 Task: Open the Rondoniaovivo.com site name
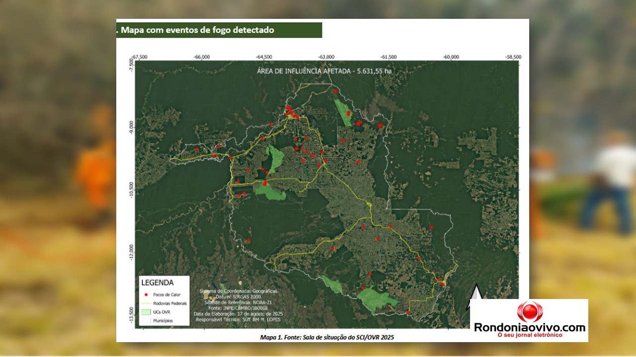[529, 328]
